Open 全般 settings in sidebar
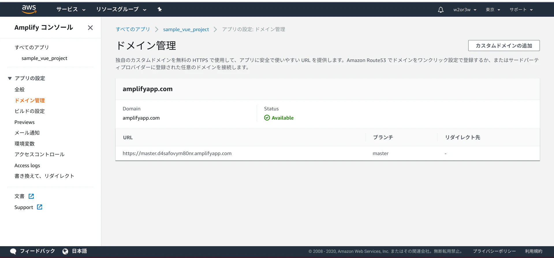Screen dimensions: 554x258 click(20, 90)
